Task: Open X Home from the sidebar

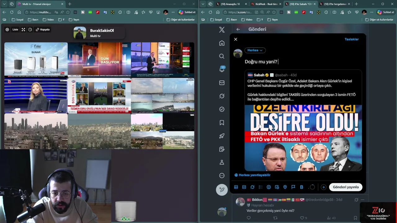Action: [222, 43]
